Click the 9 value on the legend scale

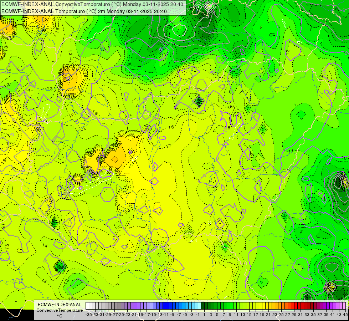[230, 315]
